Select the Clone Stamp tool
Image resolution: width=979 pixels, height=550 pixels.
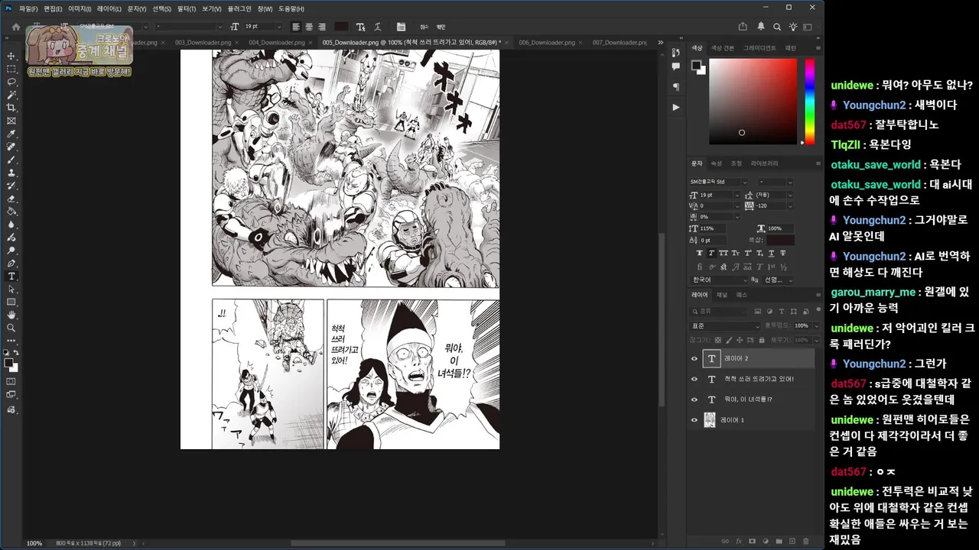pyautogui.click(x=11, y=173)
